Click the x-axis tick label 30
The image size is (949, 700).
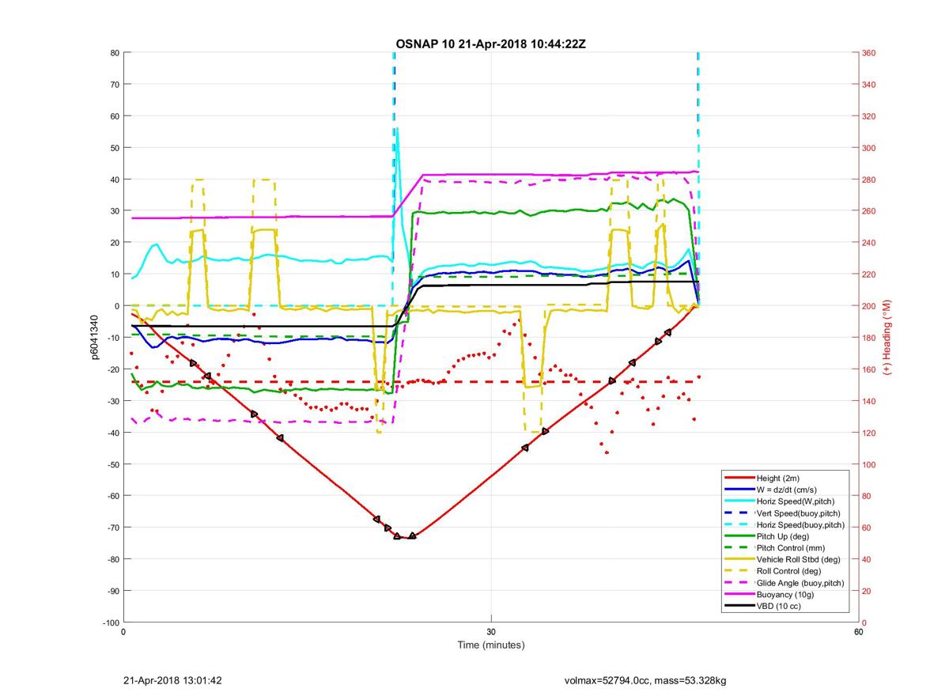491,631
